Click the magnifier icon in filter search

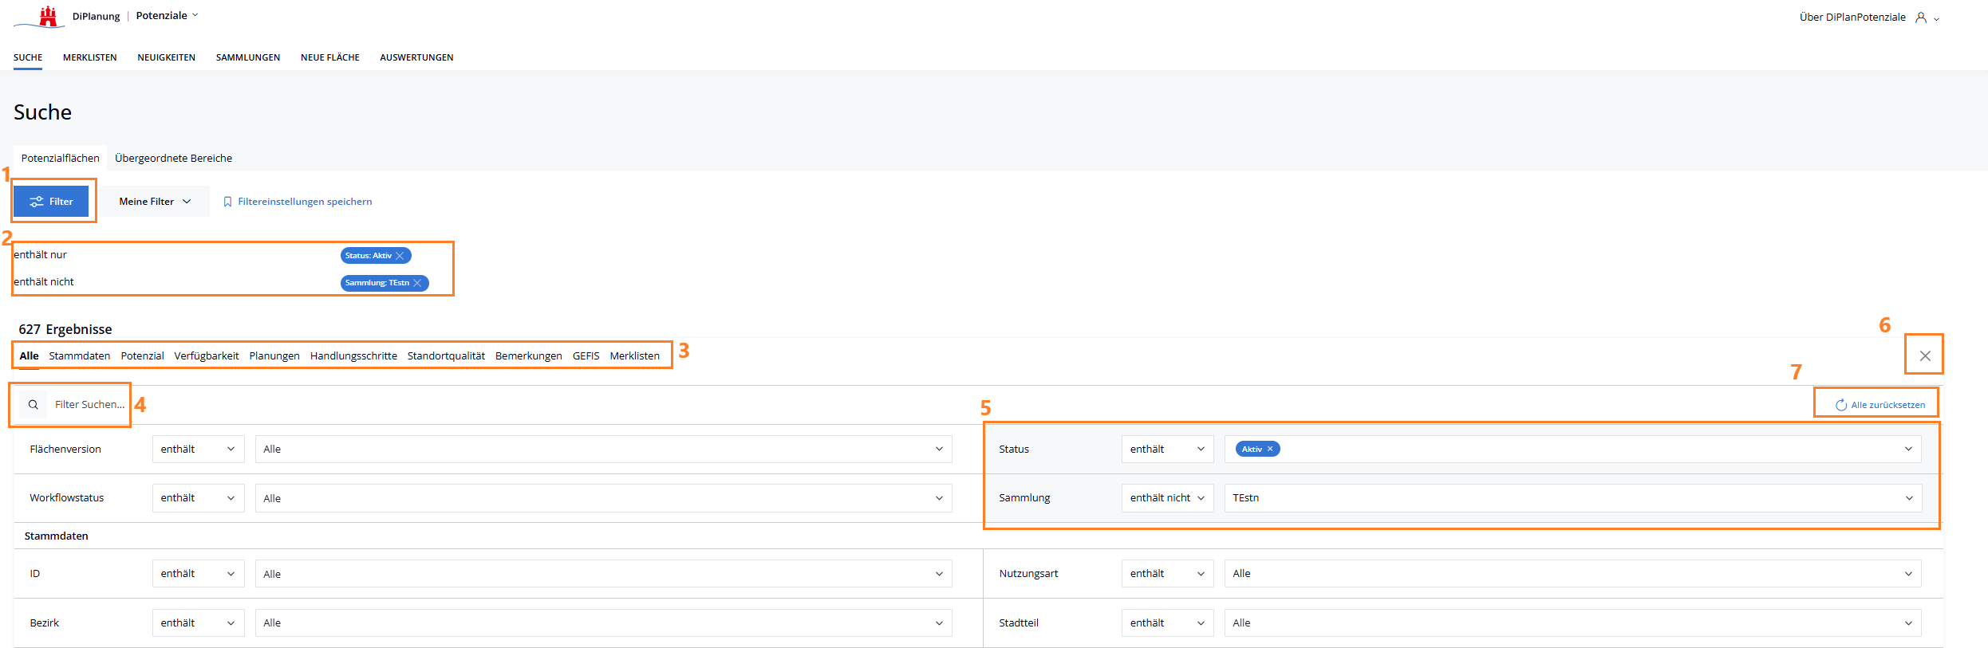pos(34,405)
